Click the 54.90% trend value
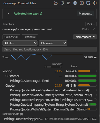Viewport: 100px width, 123px height. coord(88,57)
